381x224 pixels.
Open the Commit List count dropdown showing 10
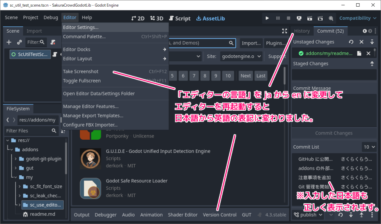point(369,147)
